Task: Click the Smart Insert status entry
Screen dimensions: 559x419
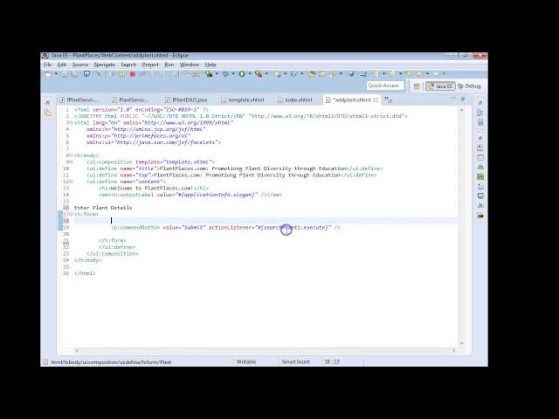Action: [x=296, y=361]
